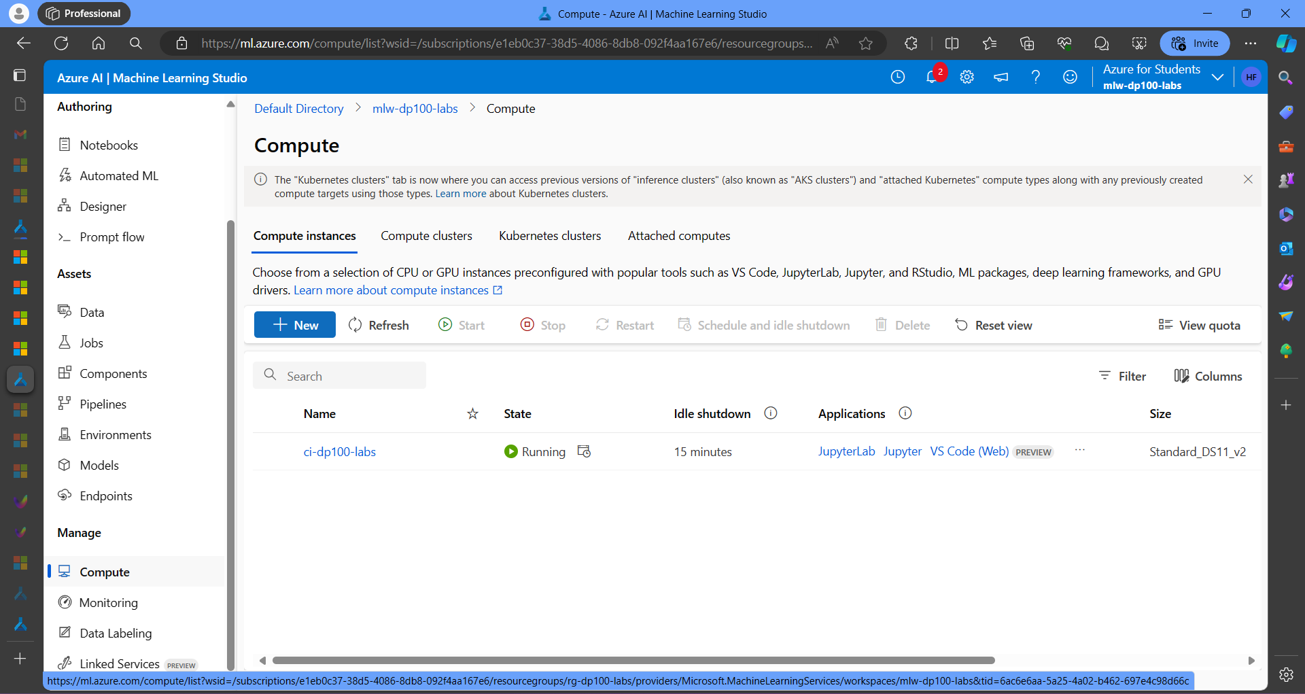Open Learn more about compute instances

pos(398,290)
